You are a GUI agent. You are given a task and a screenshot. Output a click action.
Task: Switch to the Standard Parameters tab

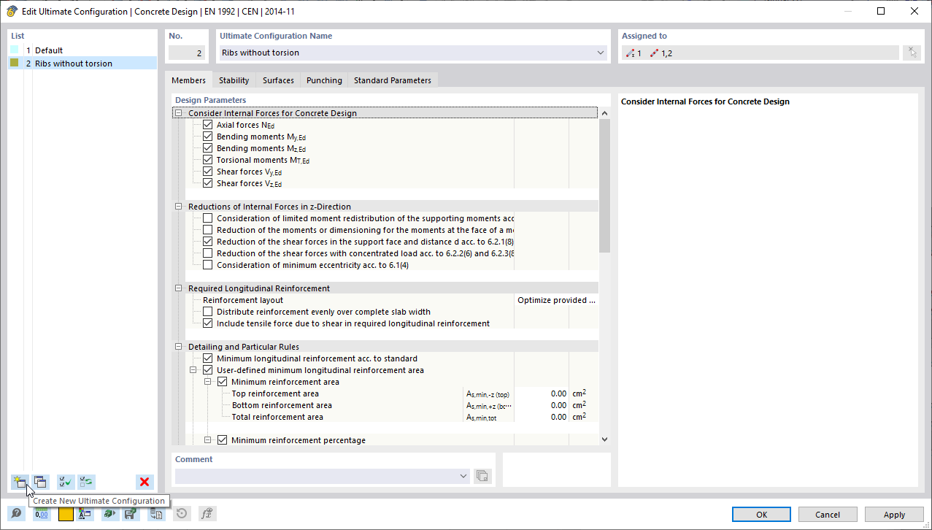[x=393, y=80]
